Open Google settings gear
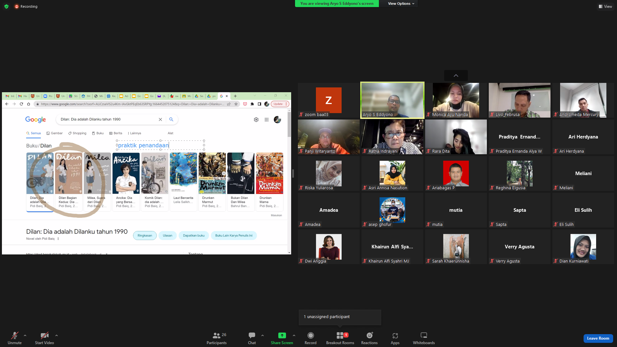 pyautogui.click(x=256, y=120)
